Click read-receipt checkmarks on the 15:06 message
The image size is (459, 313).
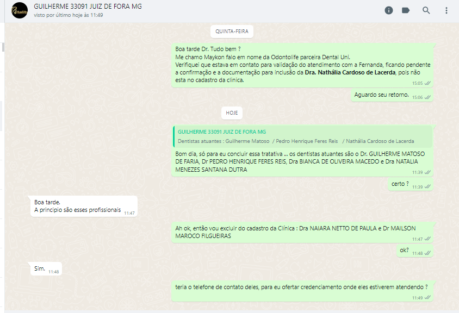(x=427, y=97)
